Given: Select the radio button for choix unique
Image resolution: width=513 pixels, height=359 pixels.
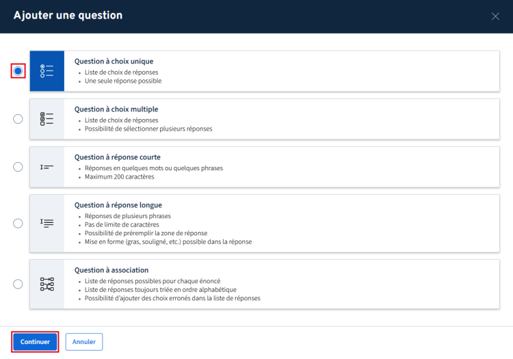Looking at the screenshot, I should coord(18,71).
